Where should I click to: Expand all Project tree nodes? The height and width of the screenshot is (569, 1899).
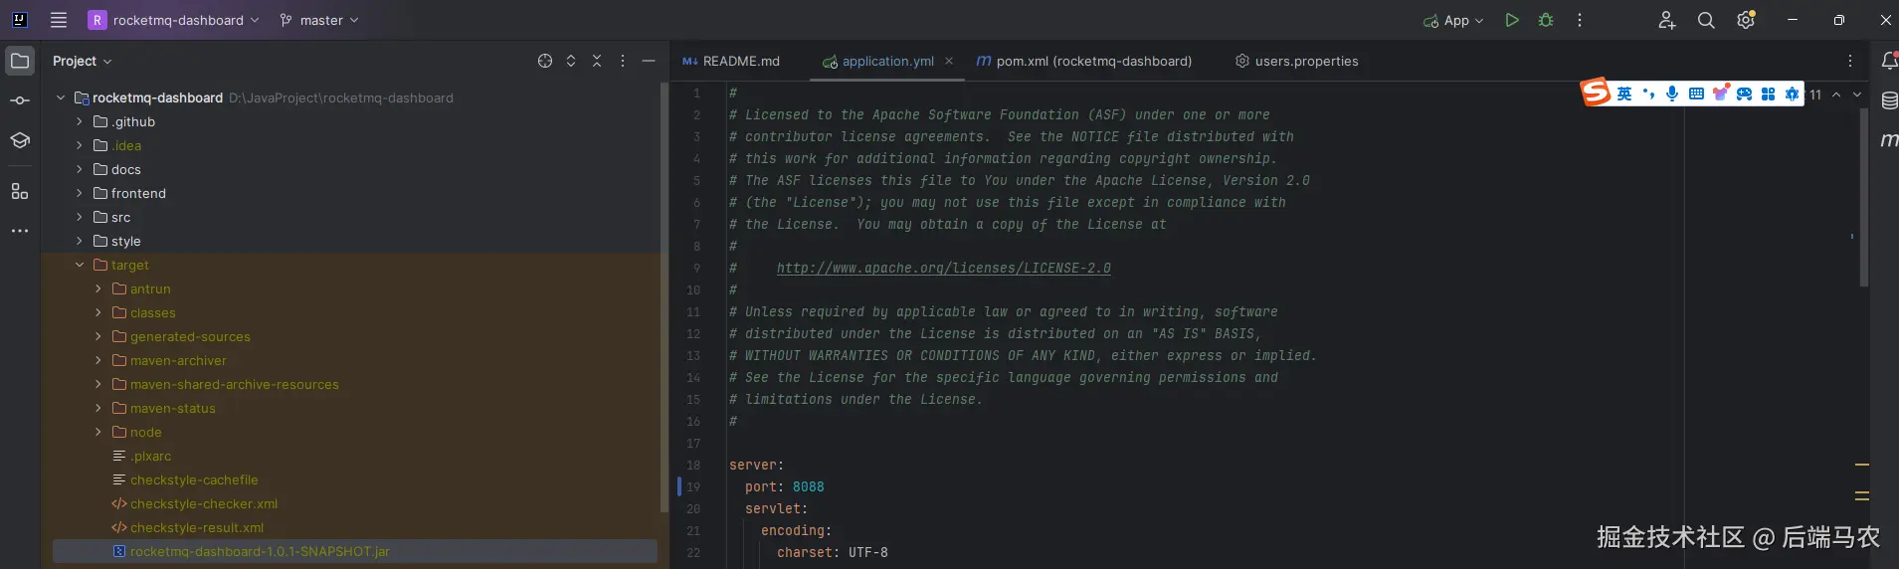[571, 61]
